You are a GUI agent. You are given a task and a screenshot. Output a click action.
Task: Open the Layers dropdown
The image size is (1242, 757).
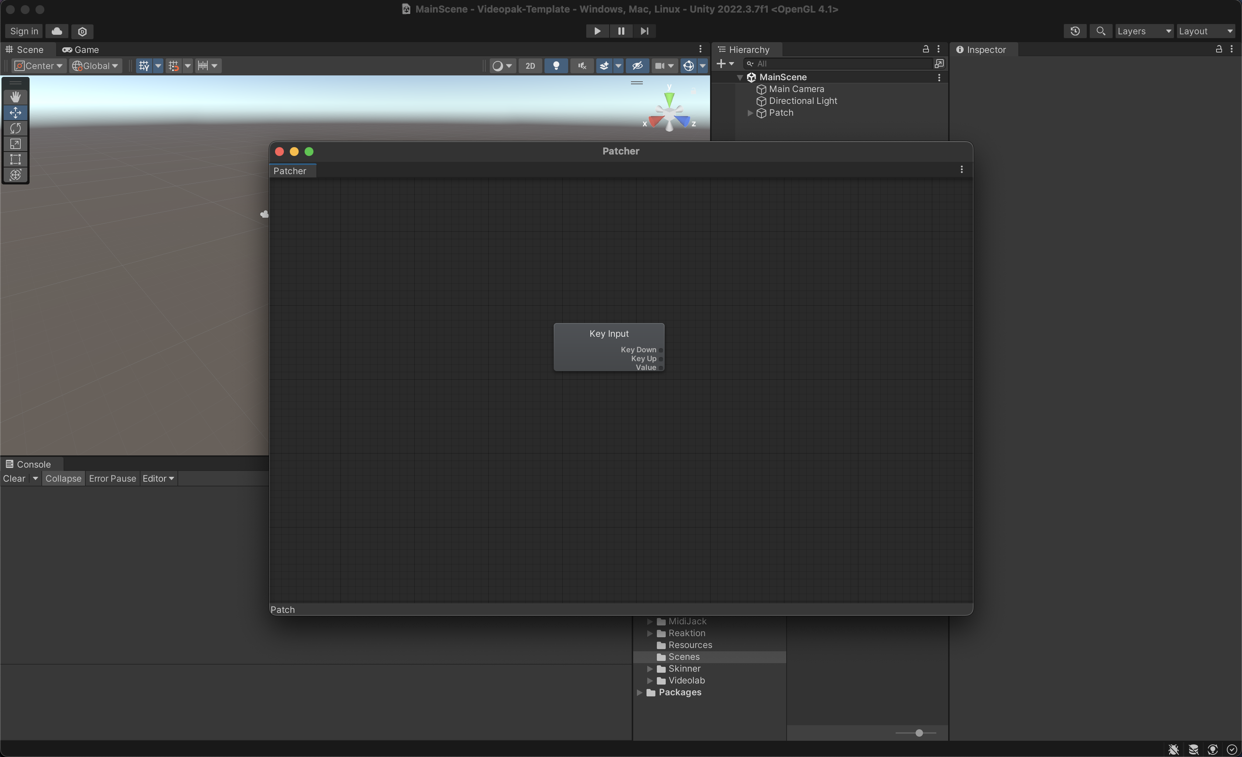click(1144, 31)
